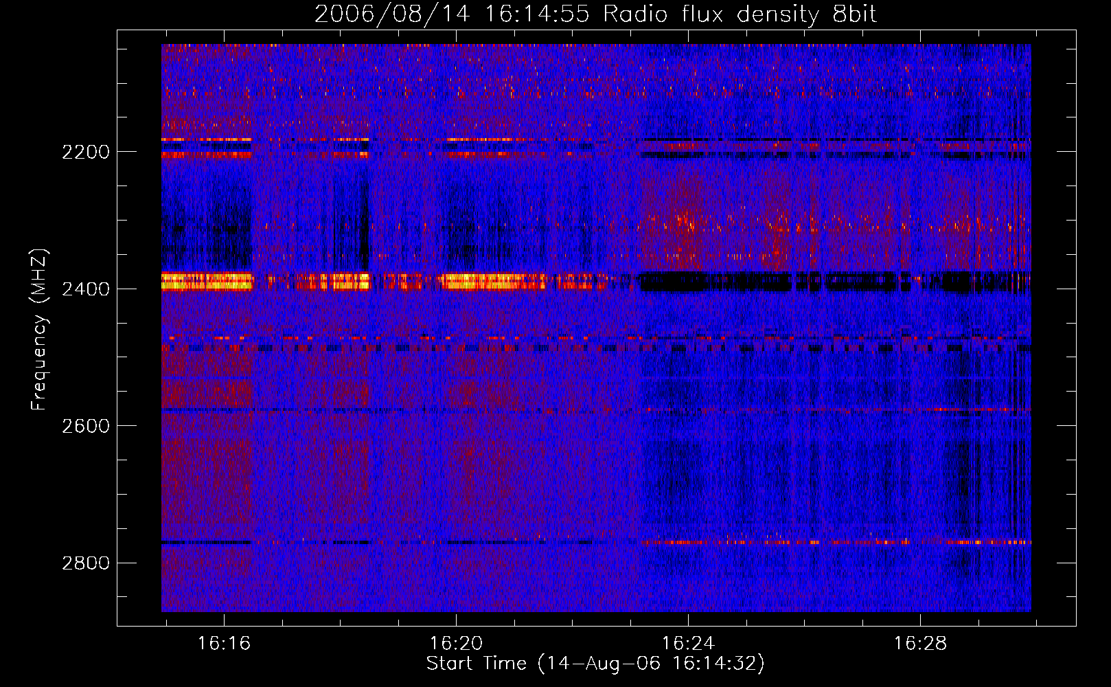
Task: Click the 16:20 time tick label
Action: 456,644
